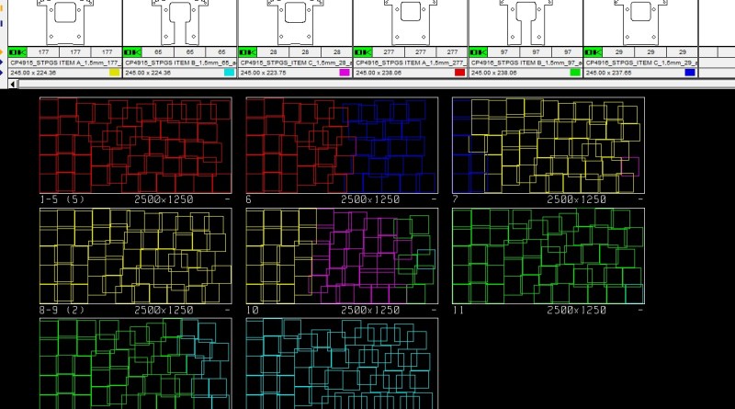Select the part preview above ITEM C_1.5mm_29

click(x=640, y=23)
